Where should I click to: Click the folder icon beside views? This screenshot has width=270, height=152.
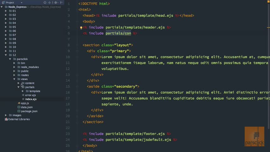pyautogui.click(x=19, y=79)
